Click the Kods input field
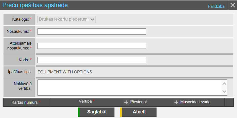 coord(92,60)
